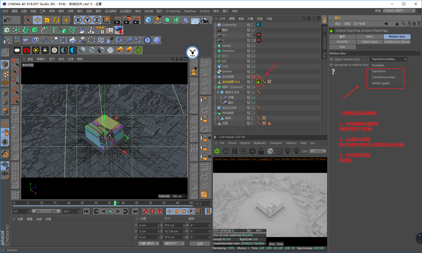This screenshot has width=422, height=253.
Task: Add an Octane camera from the shelf
Action: tap(26, 50)
